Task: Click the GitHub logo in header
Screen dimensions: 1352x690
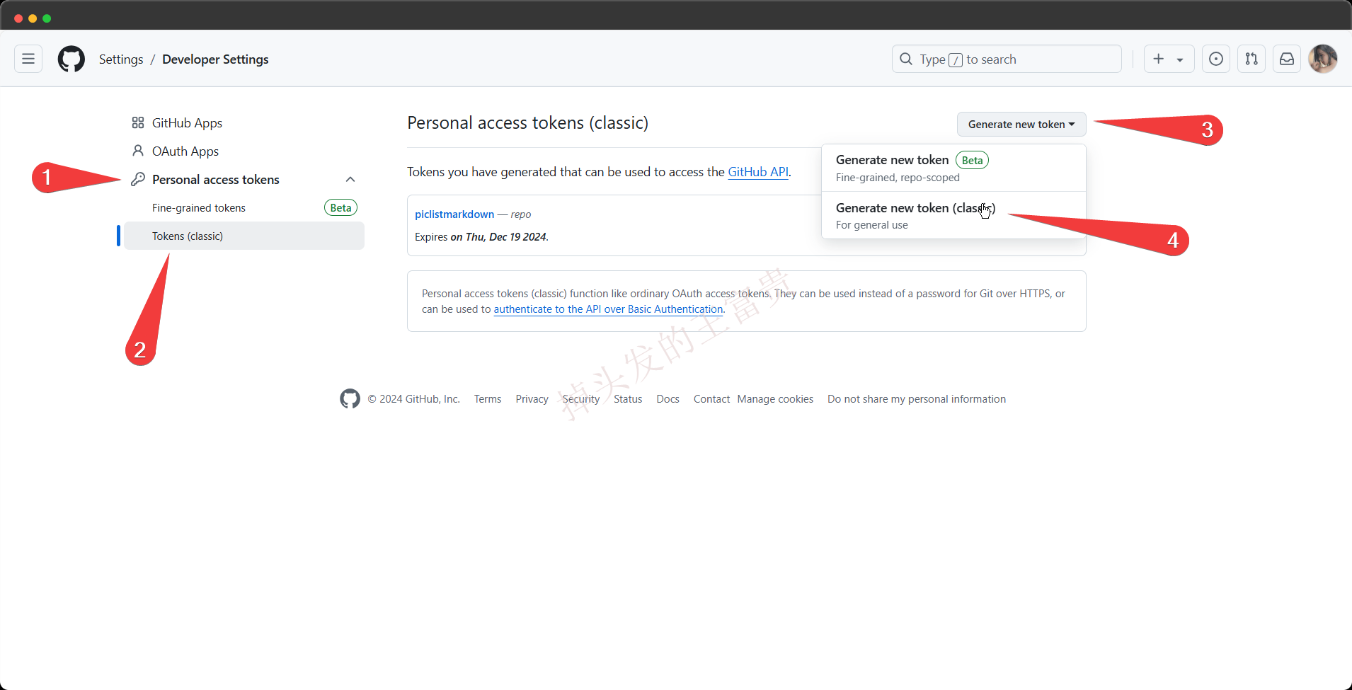Action: (71, 59)
